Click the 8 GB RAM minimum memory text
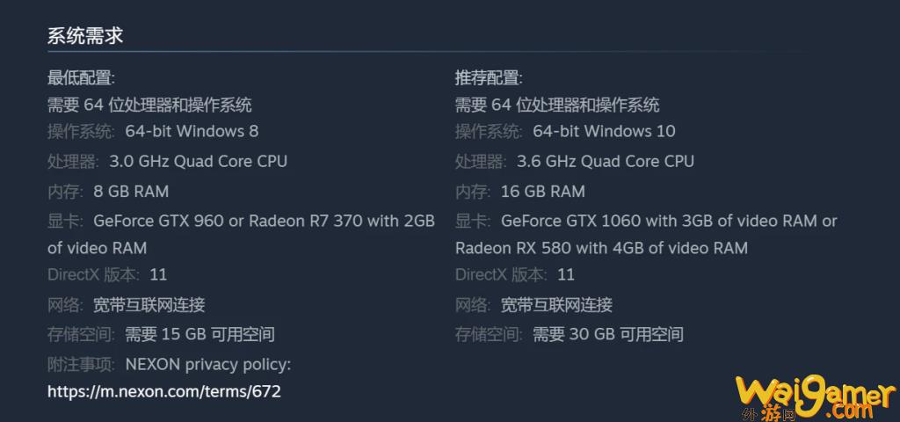This screenshot has width=900, height=422. pos(131,191)
